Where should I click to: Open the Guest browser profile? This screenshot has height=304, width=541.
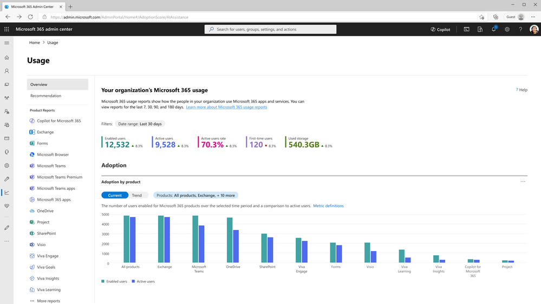point(515,17)
